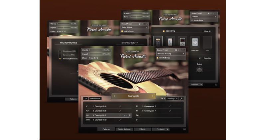The image size is (266, 140).
Task: Switch to the Effects tab in the front window
Action: click(142, 129)
